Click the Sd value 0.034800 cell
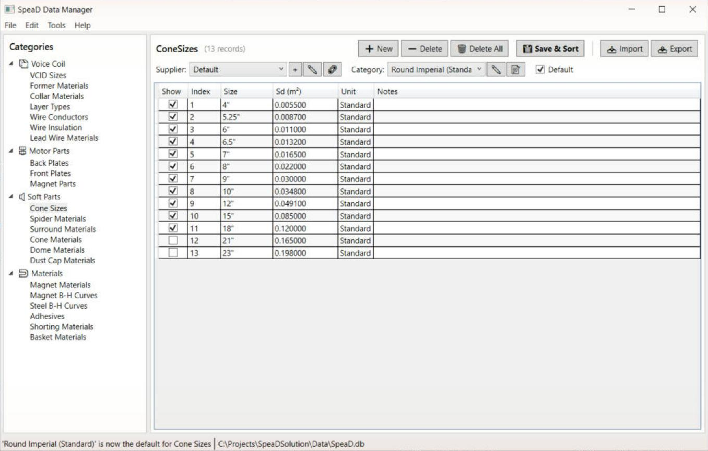The image size is (708, 451). click(x=305, y=191)
